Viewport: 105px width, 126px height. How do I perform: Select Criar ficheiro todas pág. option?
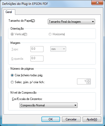(x=12, y=75)
